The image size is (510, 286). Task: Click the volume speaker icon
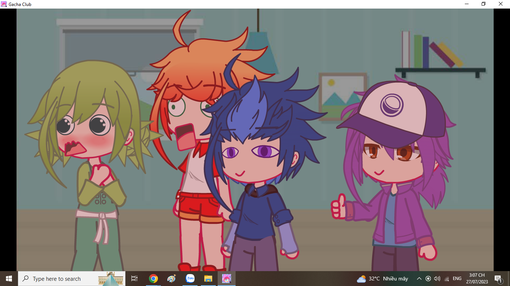(437, 279)
